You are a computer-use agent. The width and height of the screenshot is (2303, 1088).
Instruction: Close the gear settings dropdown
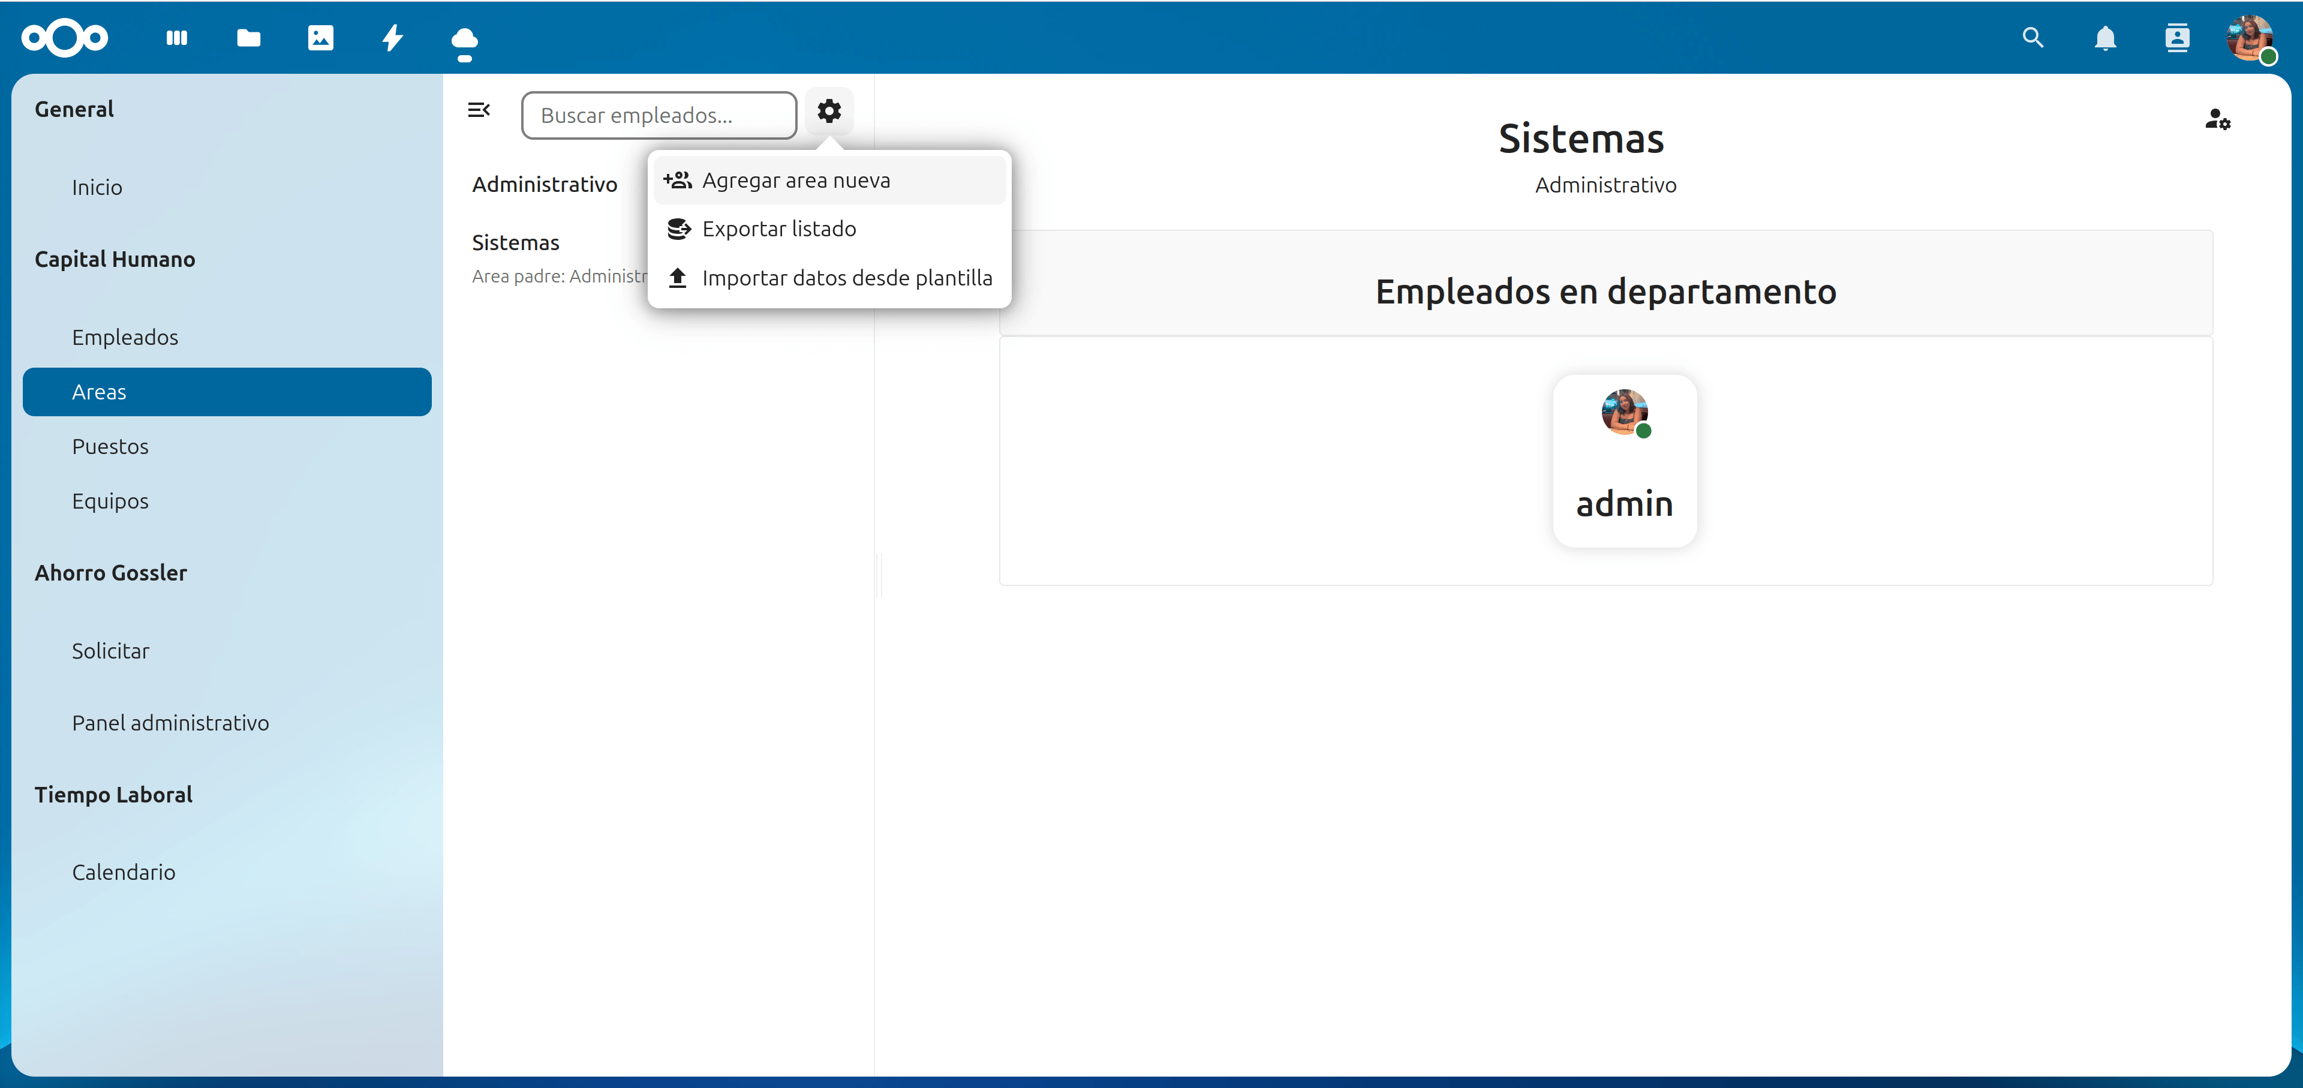829,111
